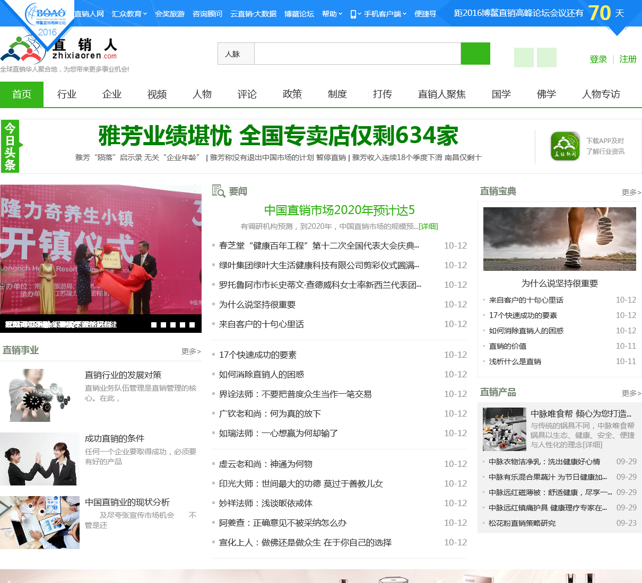This screenshot has width=642, height=583.
Task: Open 直销人网 link in top bar
Action: [89, 14]
